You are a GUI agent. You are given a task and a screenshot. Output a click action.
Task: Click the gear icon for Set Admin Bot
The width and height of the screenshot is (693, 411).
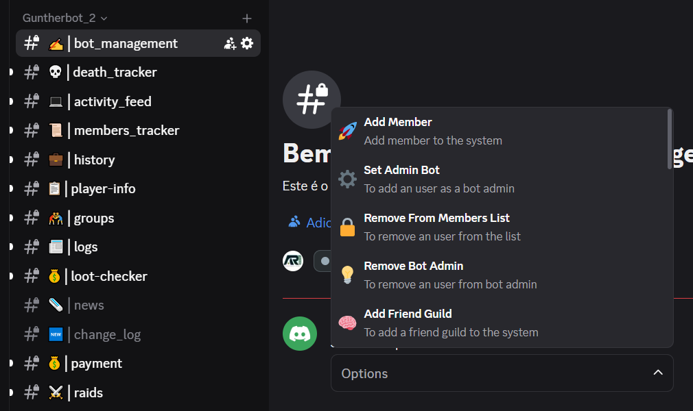click(347, 179)
